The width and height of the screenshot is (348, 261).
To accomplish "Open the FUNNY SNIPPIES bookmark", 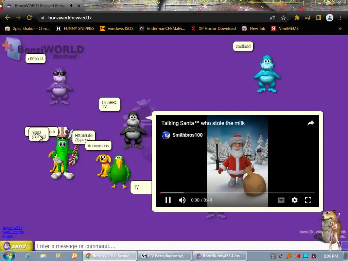I will point(75,29).
